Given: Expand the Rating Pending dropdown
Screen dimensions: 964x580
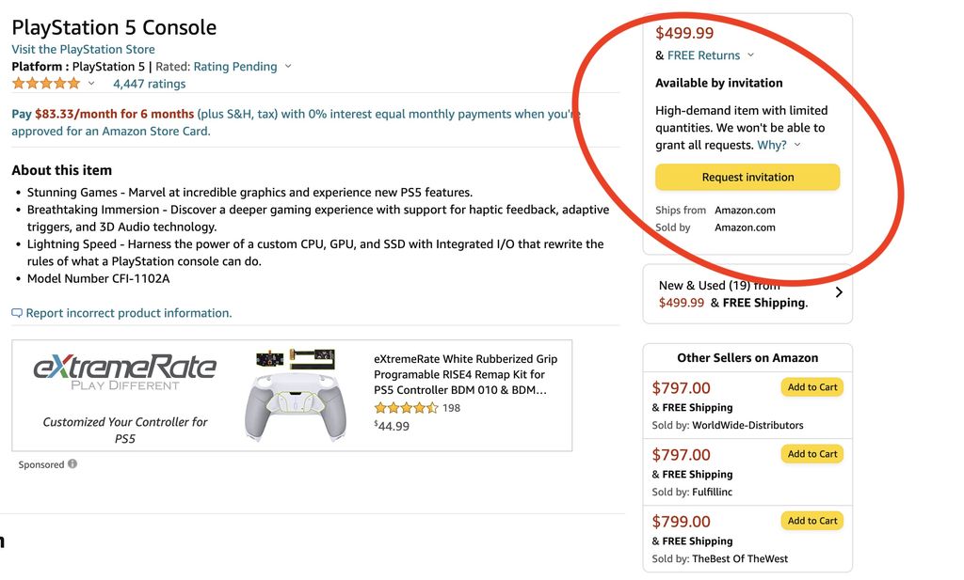Looking at the screenshot, I should click(287, 67).
